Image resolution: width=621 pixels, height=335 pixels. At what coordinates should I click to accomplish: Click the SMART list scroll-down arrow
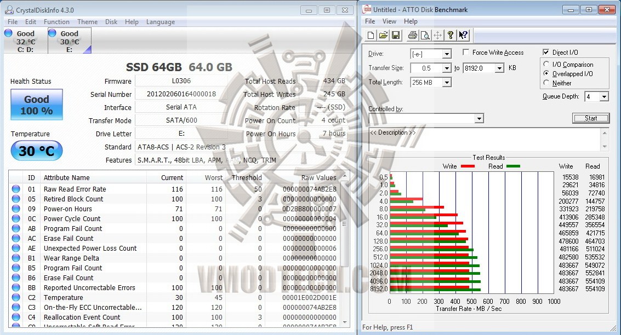point(344,323)
